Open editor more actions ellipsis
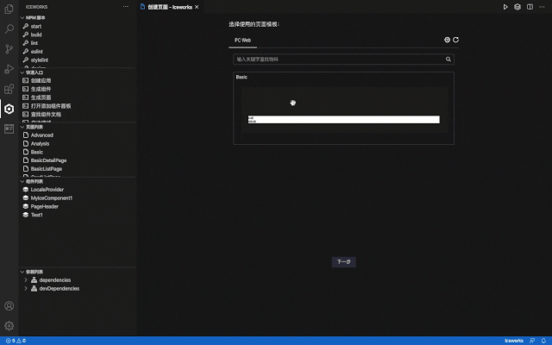The width and height of the screenshot is (552, 345). click(x=542, y=7)
